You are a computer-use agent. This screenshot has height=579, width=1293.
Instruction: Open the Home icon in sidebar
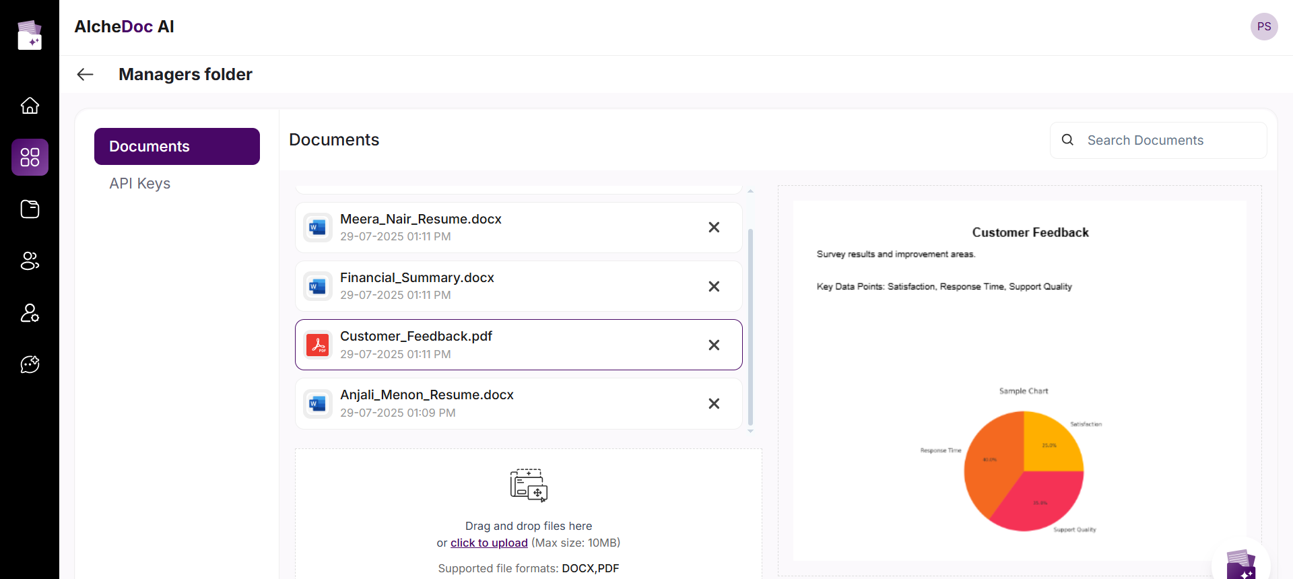[x=30, y=106]
